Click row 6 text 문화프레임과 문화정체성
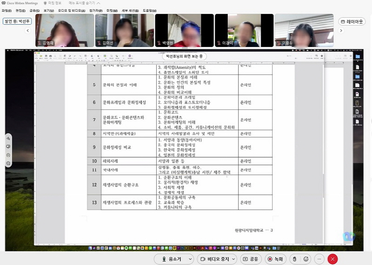Viewport: 372px width, 265px height. pos(124,102)
